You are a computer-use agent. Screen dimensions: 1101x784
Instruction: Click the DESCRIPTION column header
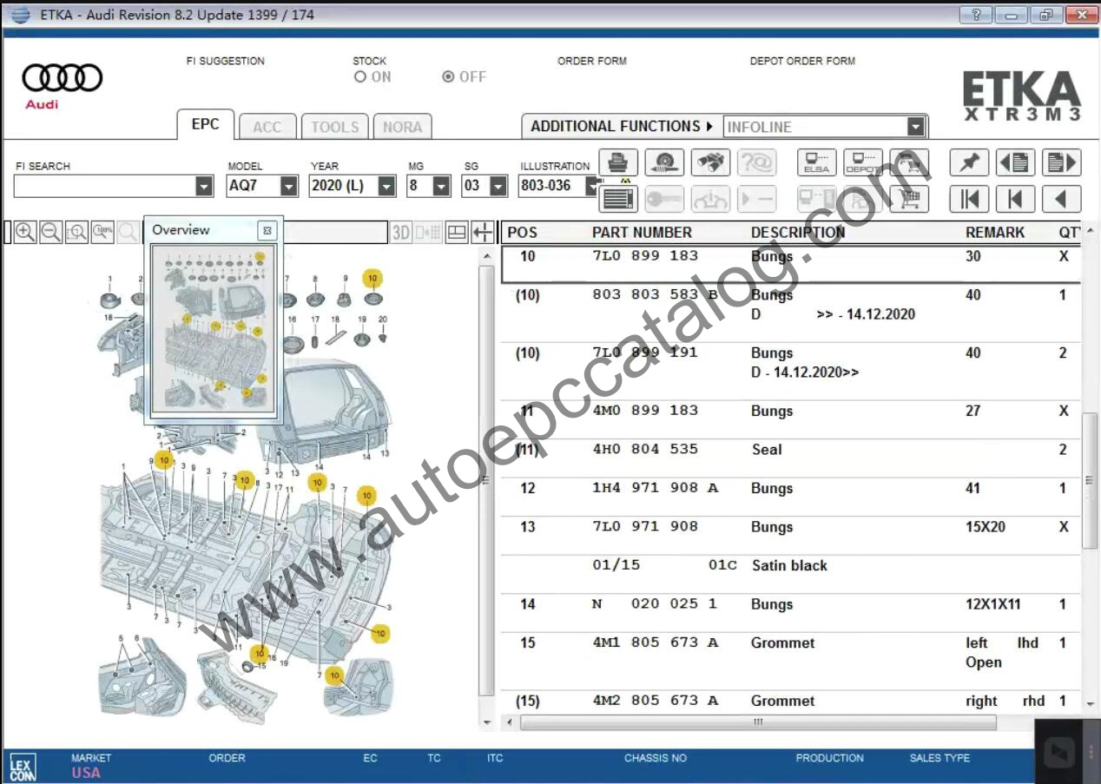[798, 233]
